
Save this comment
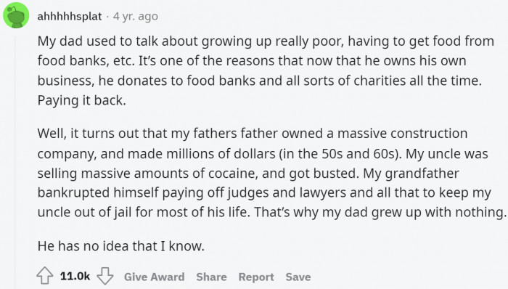pyautogui.click(x=298, y=277)
